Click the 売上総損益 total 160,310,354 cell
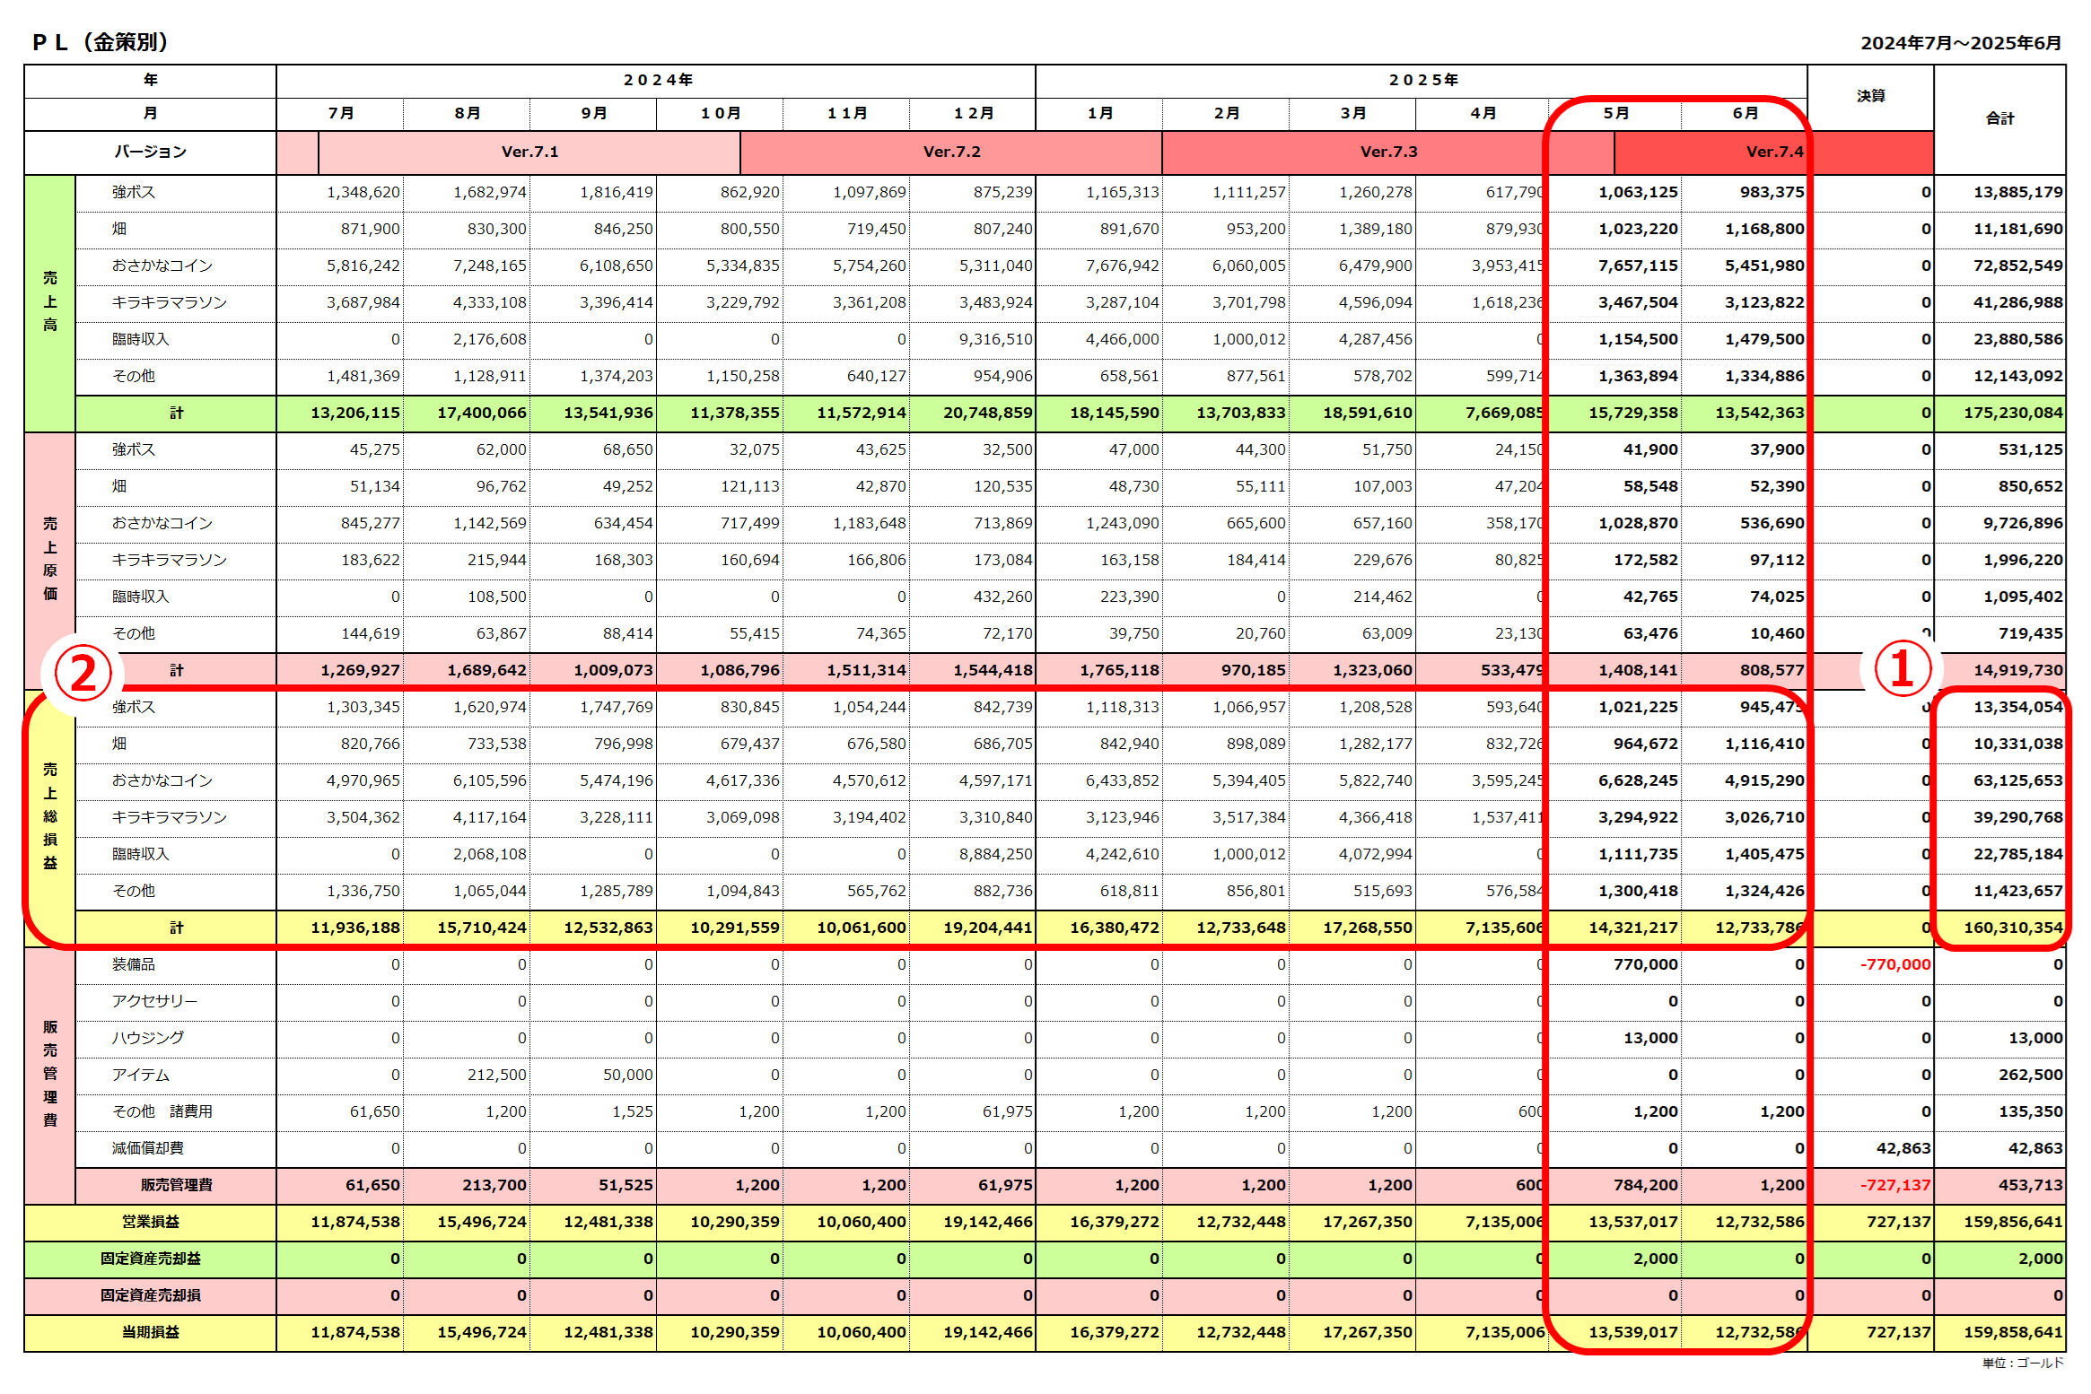This screenshot has height=1394, width=2091. click(x=2012, y=928)
